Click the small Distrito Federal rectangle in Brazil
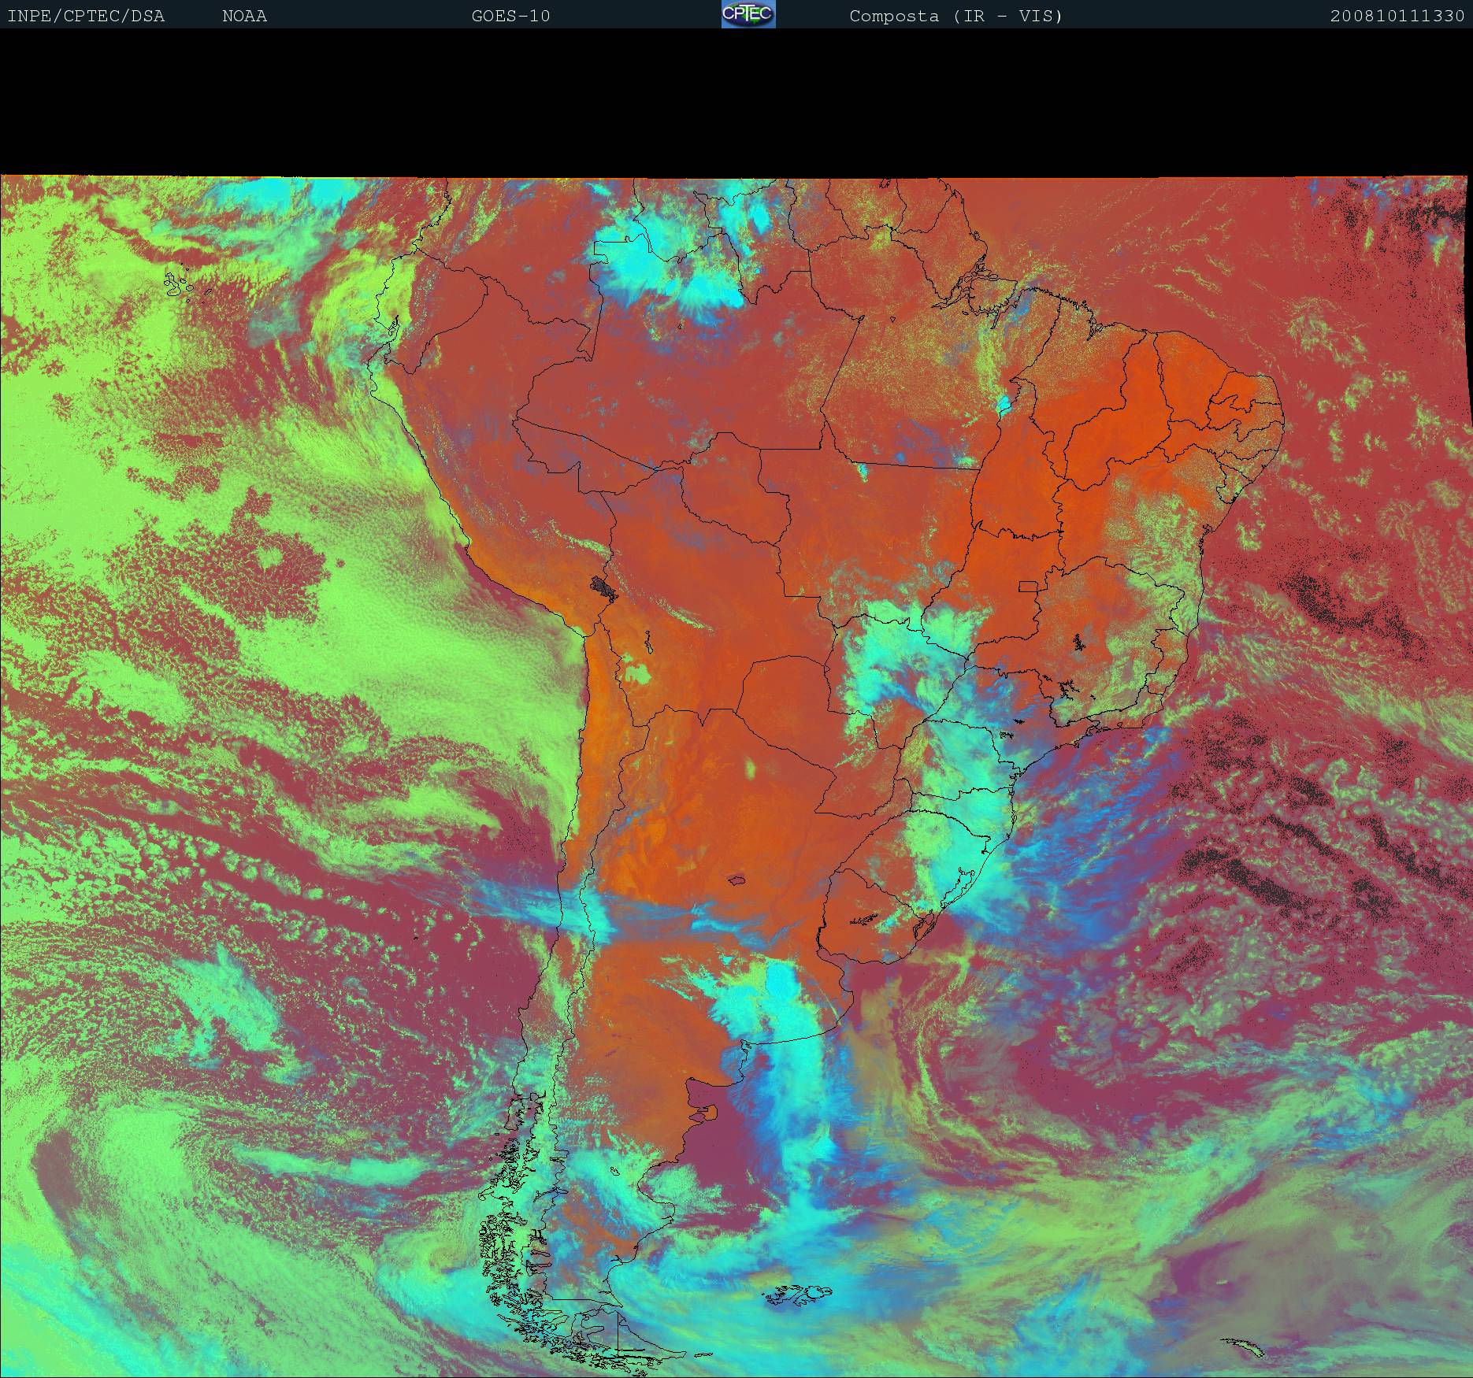 pos(1029,586)
